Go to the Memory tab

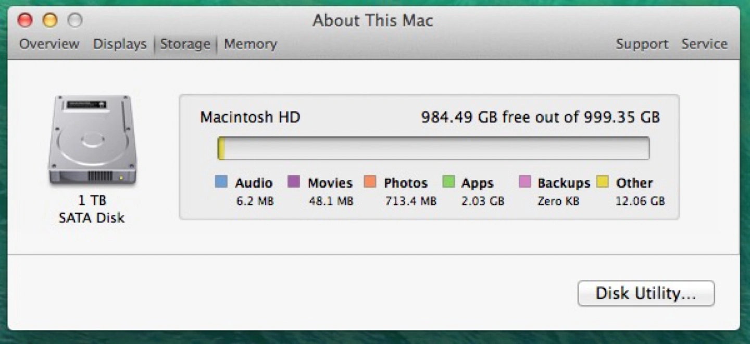(251, 44)
